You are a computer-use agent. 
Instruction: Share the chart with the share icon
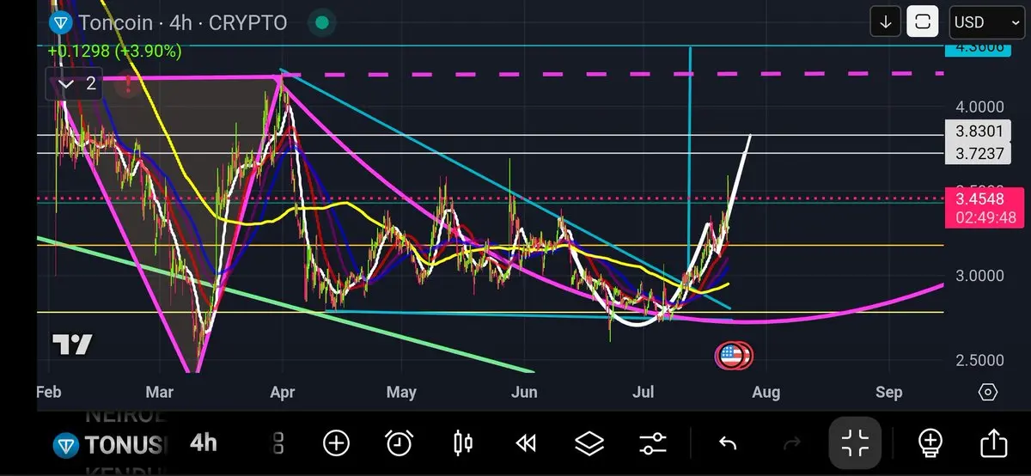coord(993,443)
